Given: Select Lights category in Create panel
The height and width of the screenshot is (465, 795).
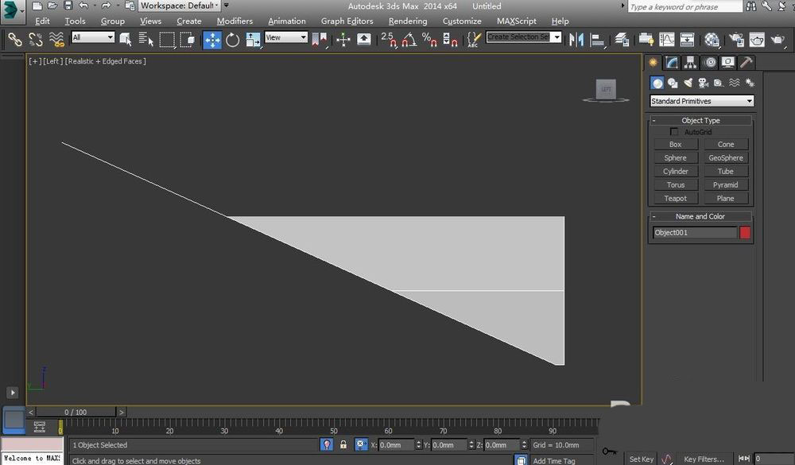Looking at the screenshot, I should point(688,83).
